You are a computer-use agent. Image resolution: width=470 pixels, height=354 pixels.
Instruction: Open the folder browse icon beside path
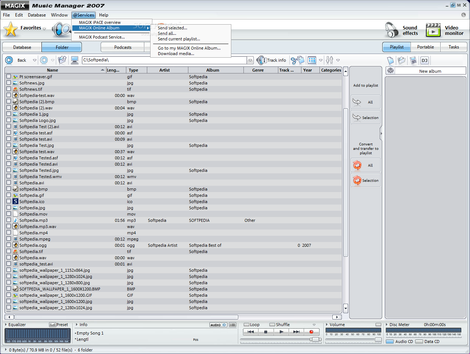(62, 60)
